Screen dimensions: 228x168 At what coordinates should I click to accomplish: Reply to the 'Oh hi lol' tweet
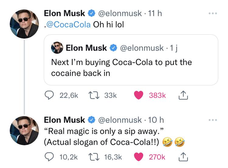pyautogui.click(x=49, y=96)
